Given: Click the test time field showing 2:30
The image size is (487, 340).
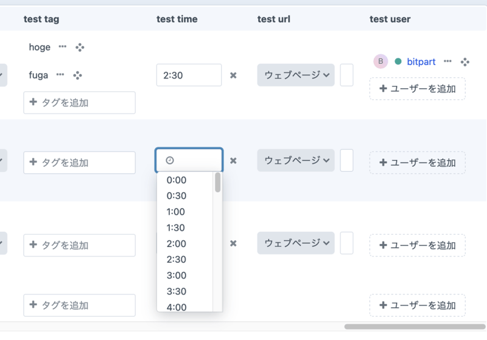Looking at the screenshot, I should (189, 75).
